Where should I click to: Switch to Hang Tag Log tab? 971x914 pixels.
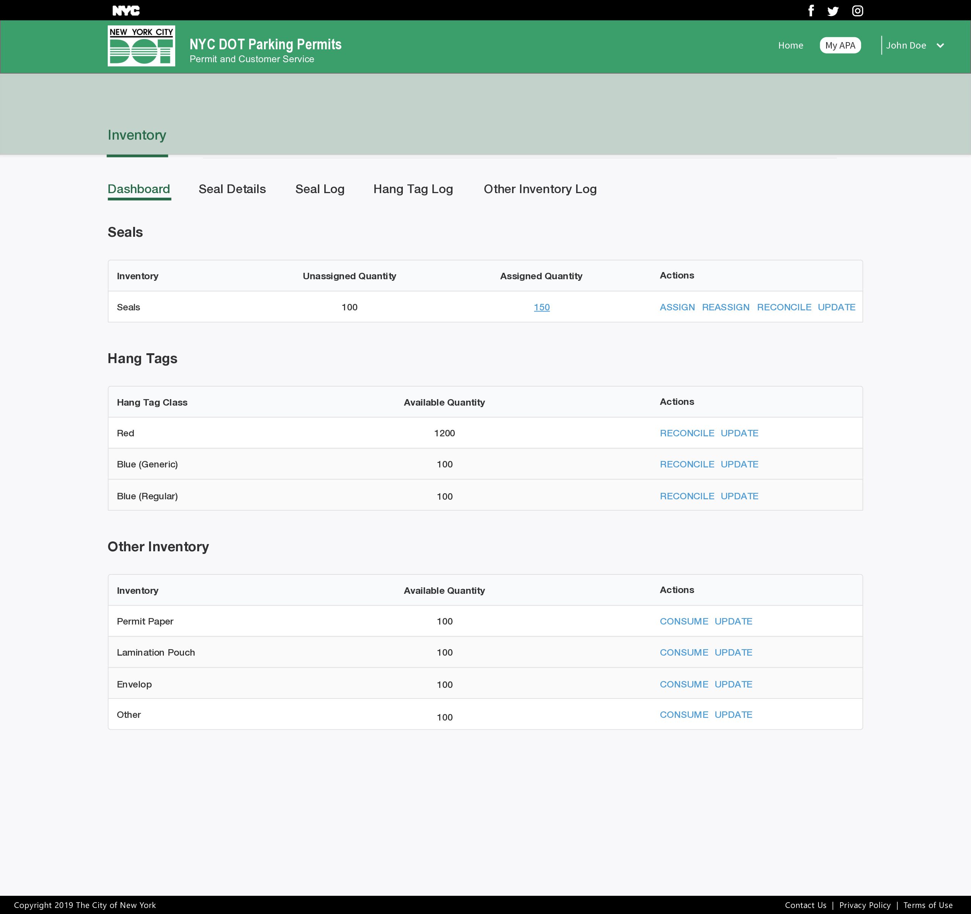pyautogui.click(x=413, y=189)
